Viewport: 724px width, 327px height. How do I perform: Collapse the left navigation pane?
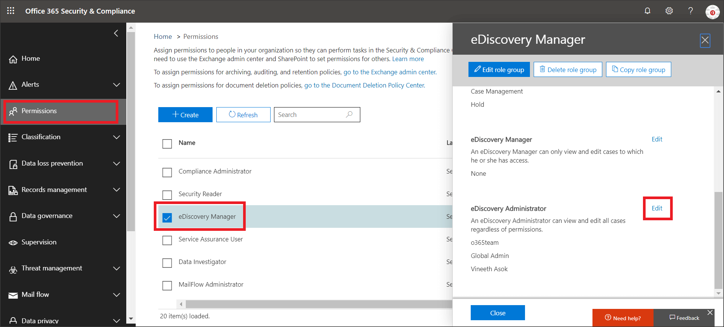pyautogui.click(x=116, y=33)
